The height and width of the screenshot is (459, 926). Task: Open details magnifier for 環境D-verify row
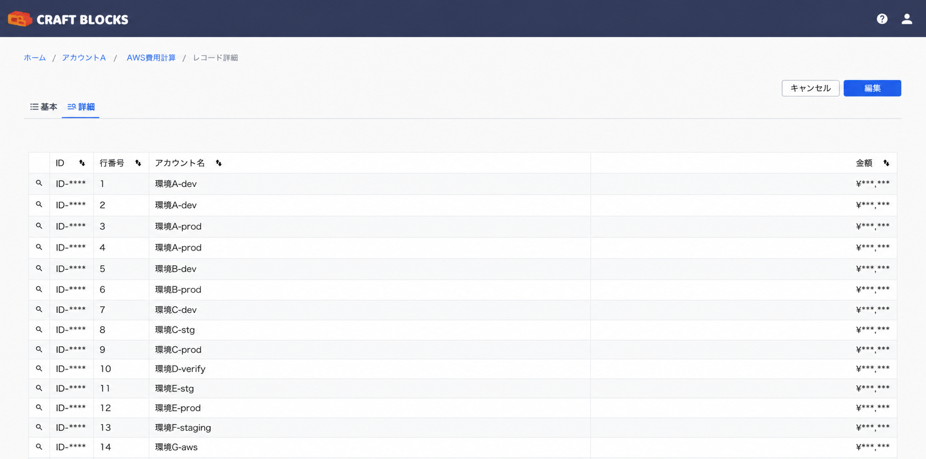tap(39, 369)
